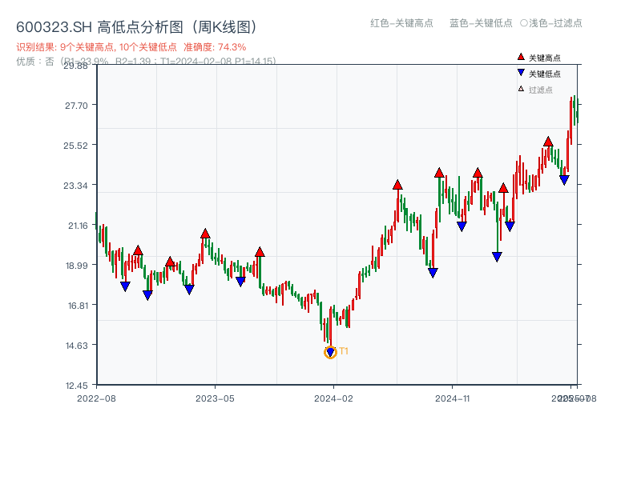Click the gray 优质：否 info line
Image resolution: width=641 pixels, height=480 pixels.
[146, 62]
